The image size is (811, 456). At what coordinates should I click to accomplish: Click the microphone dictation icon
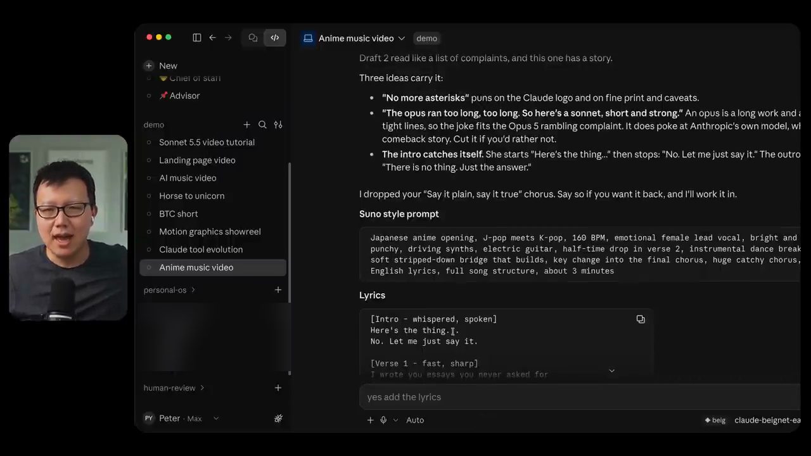point(383,420)
